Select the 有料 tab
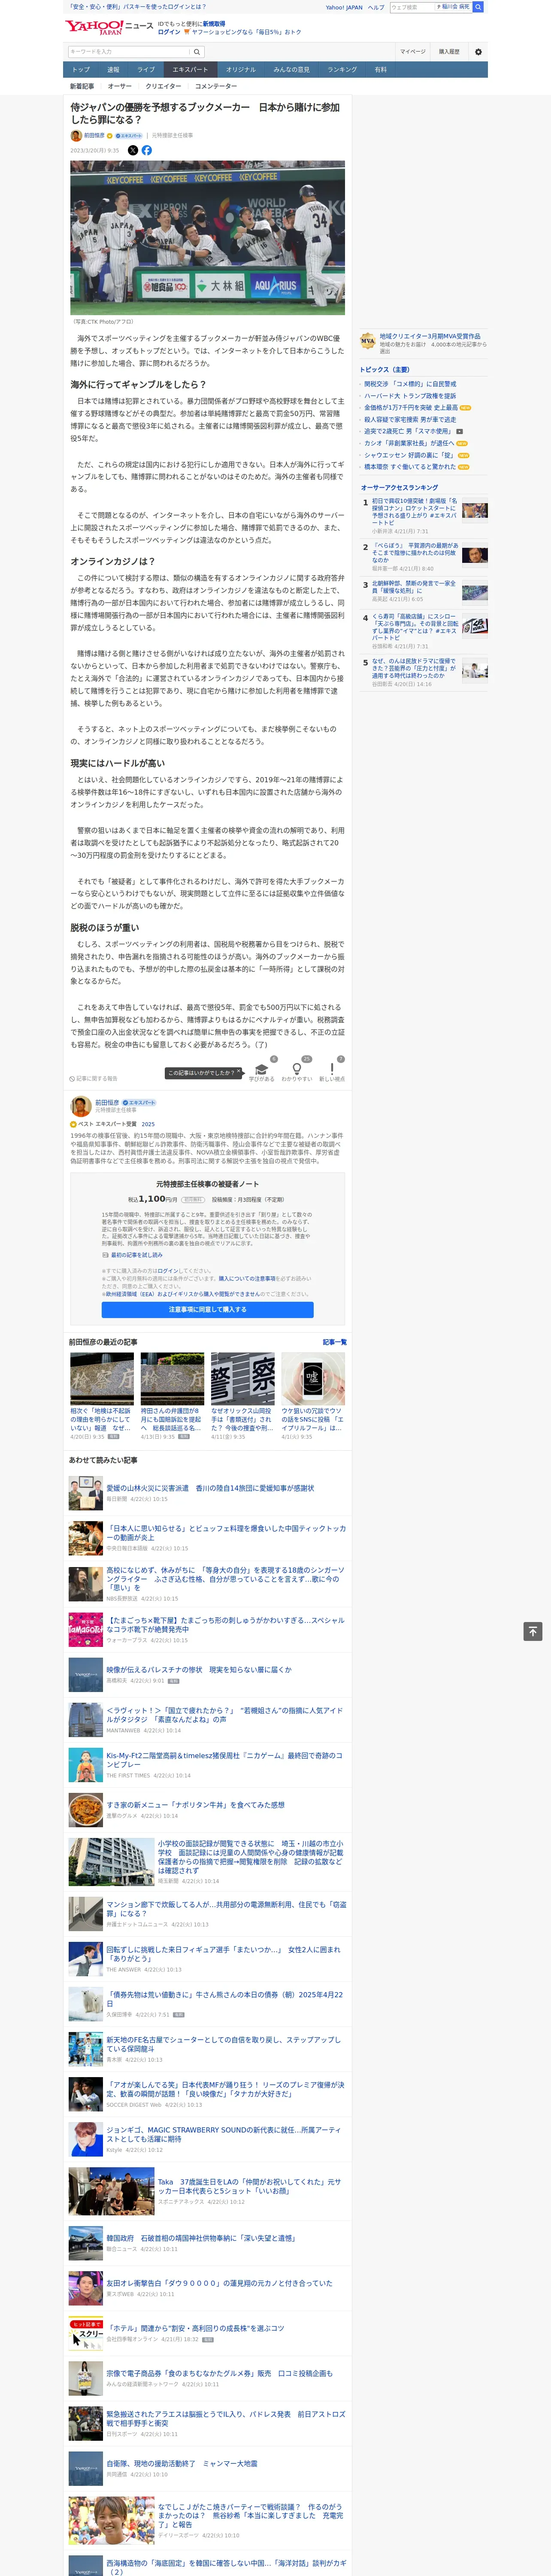The width and height of the screenshot is (551, 2576). 380,70
